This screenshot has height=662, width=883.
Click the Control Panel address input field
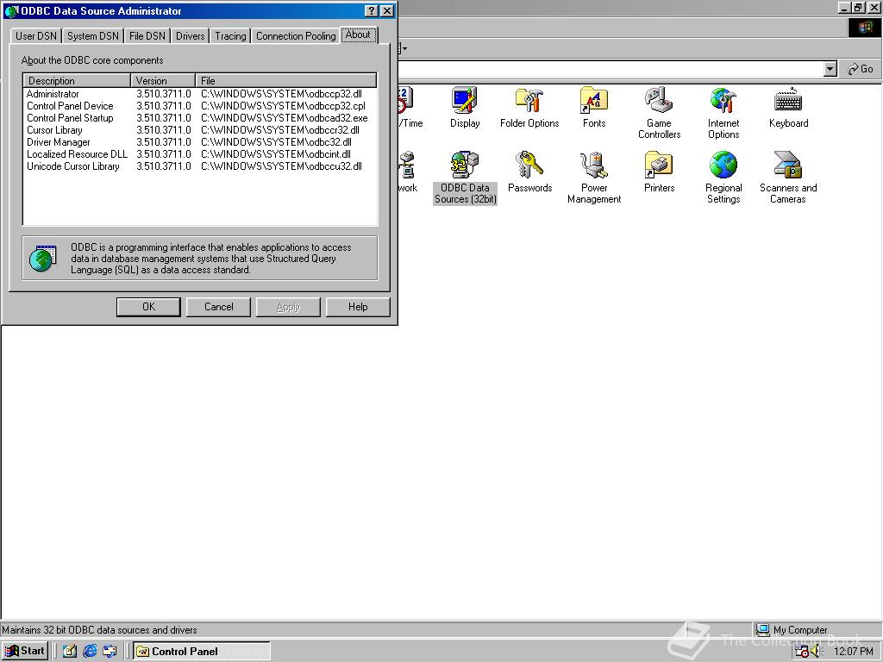point(610,69)
